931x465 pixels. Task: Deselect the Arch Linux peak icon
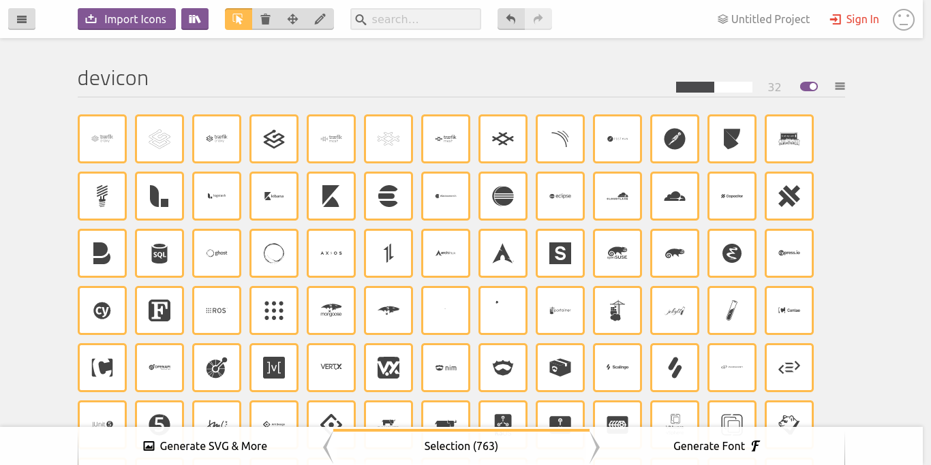[503, 253]
